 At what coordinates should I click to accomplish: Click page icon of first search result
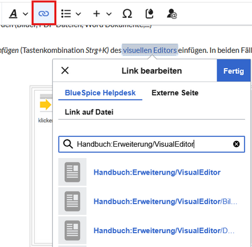coord(72,172)
